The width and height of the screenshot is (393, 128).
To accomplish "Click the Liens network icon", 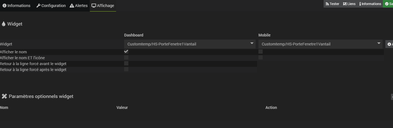I will (x=345, y=4).
